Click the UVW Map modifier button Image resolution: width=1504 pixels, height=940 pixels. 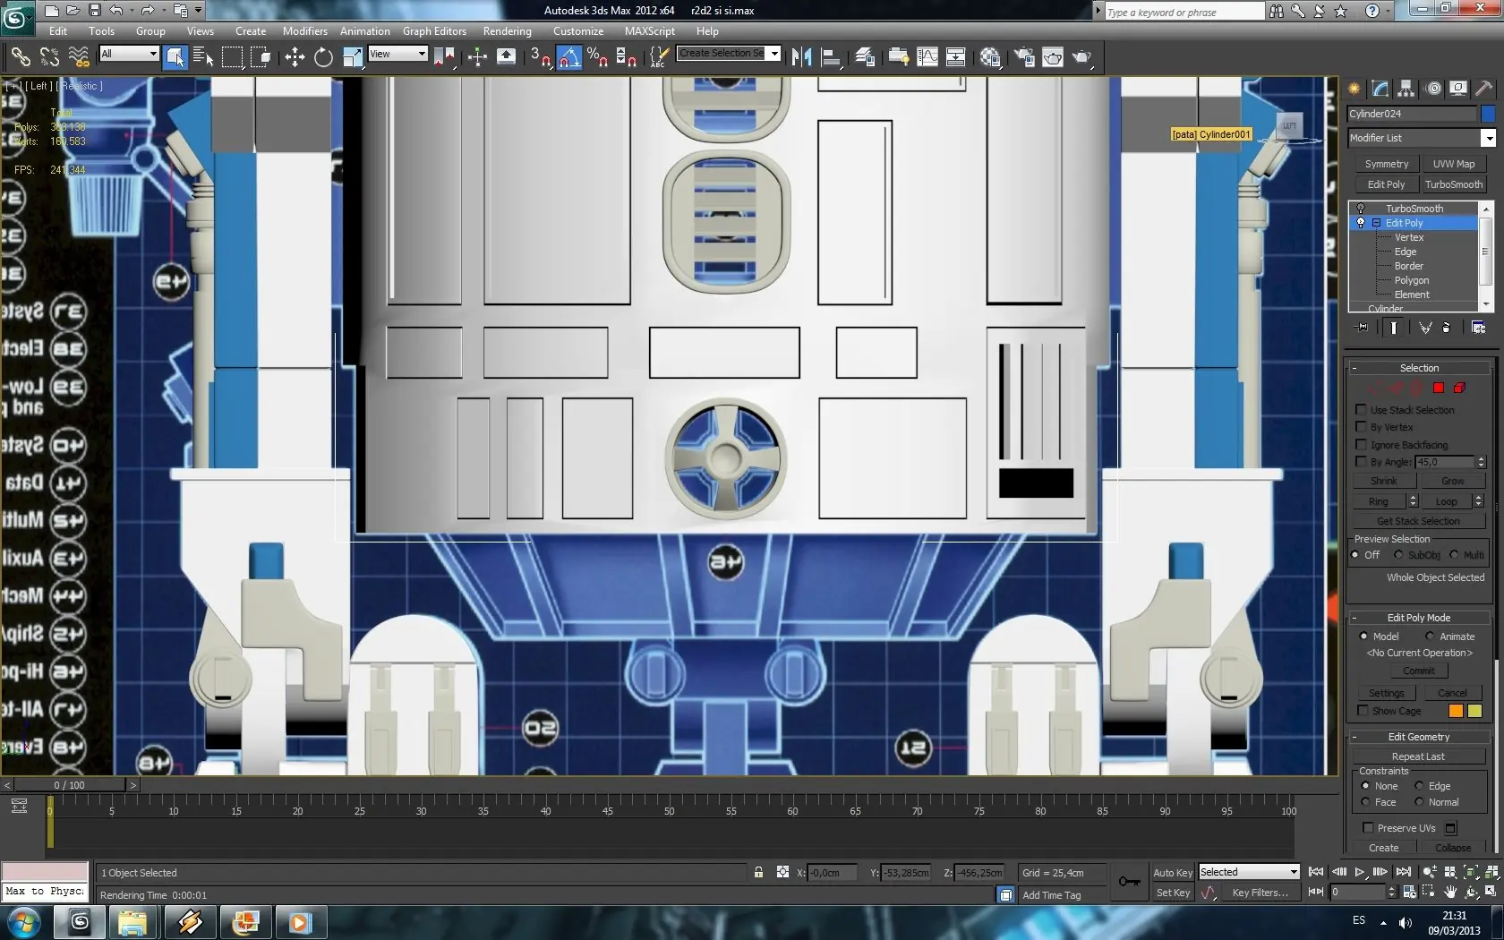click(x=1454, y=164)
